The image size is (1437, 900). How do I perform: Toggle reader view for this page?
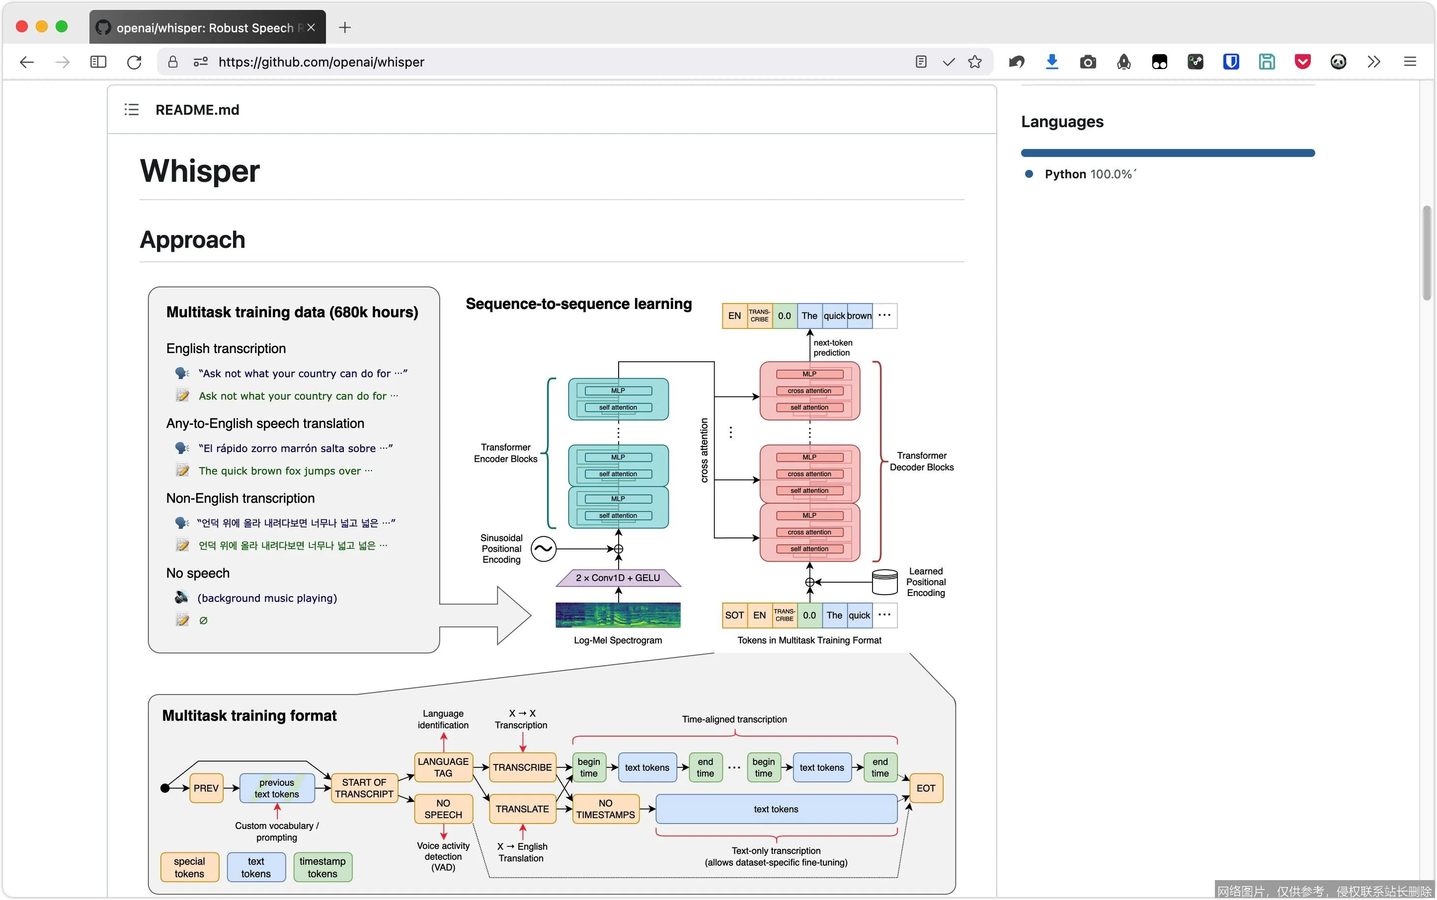921,62
